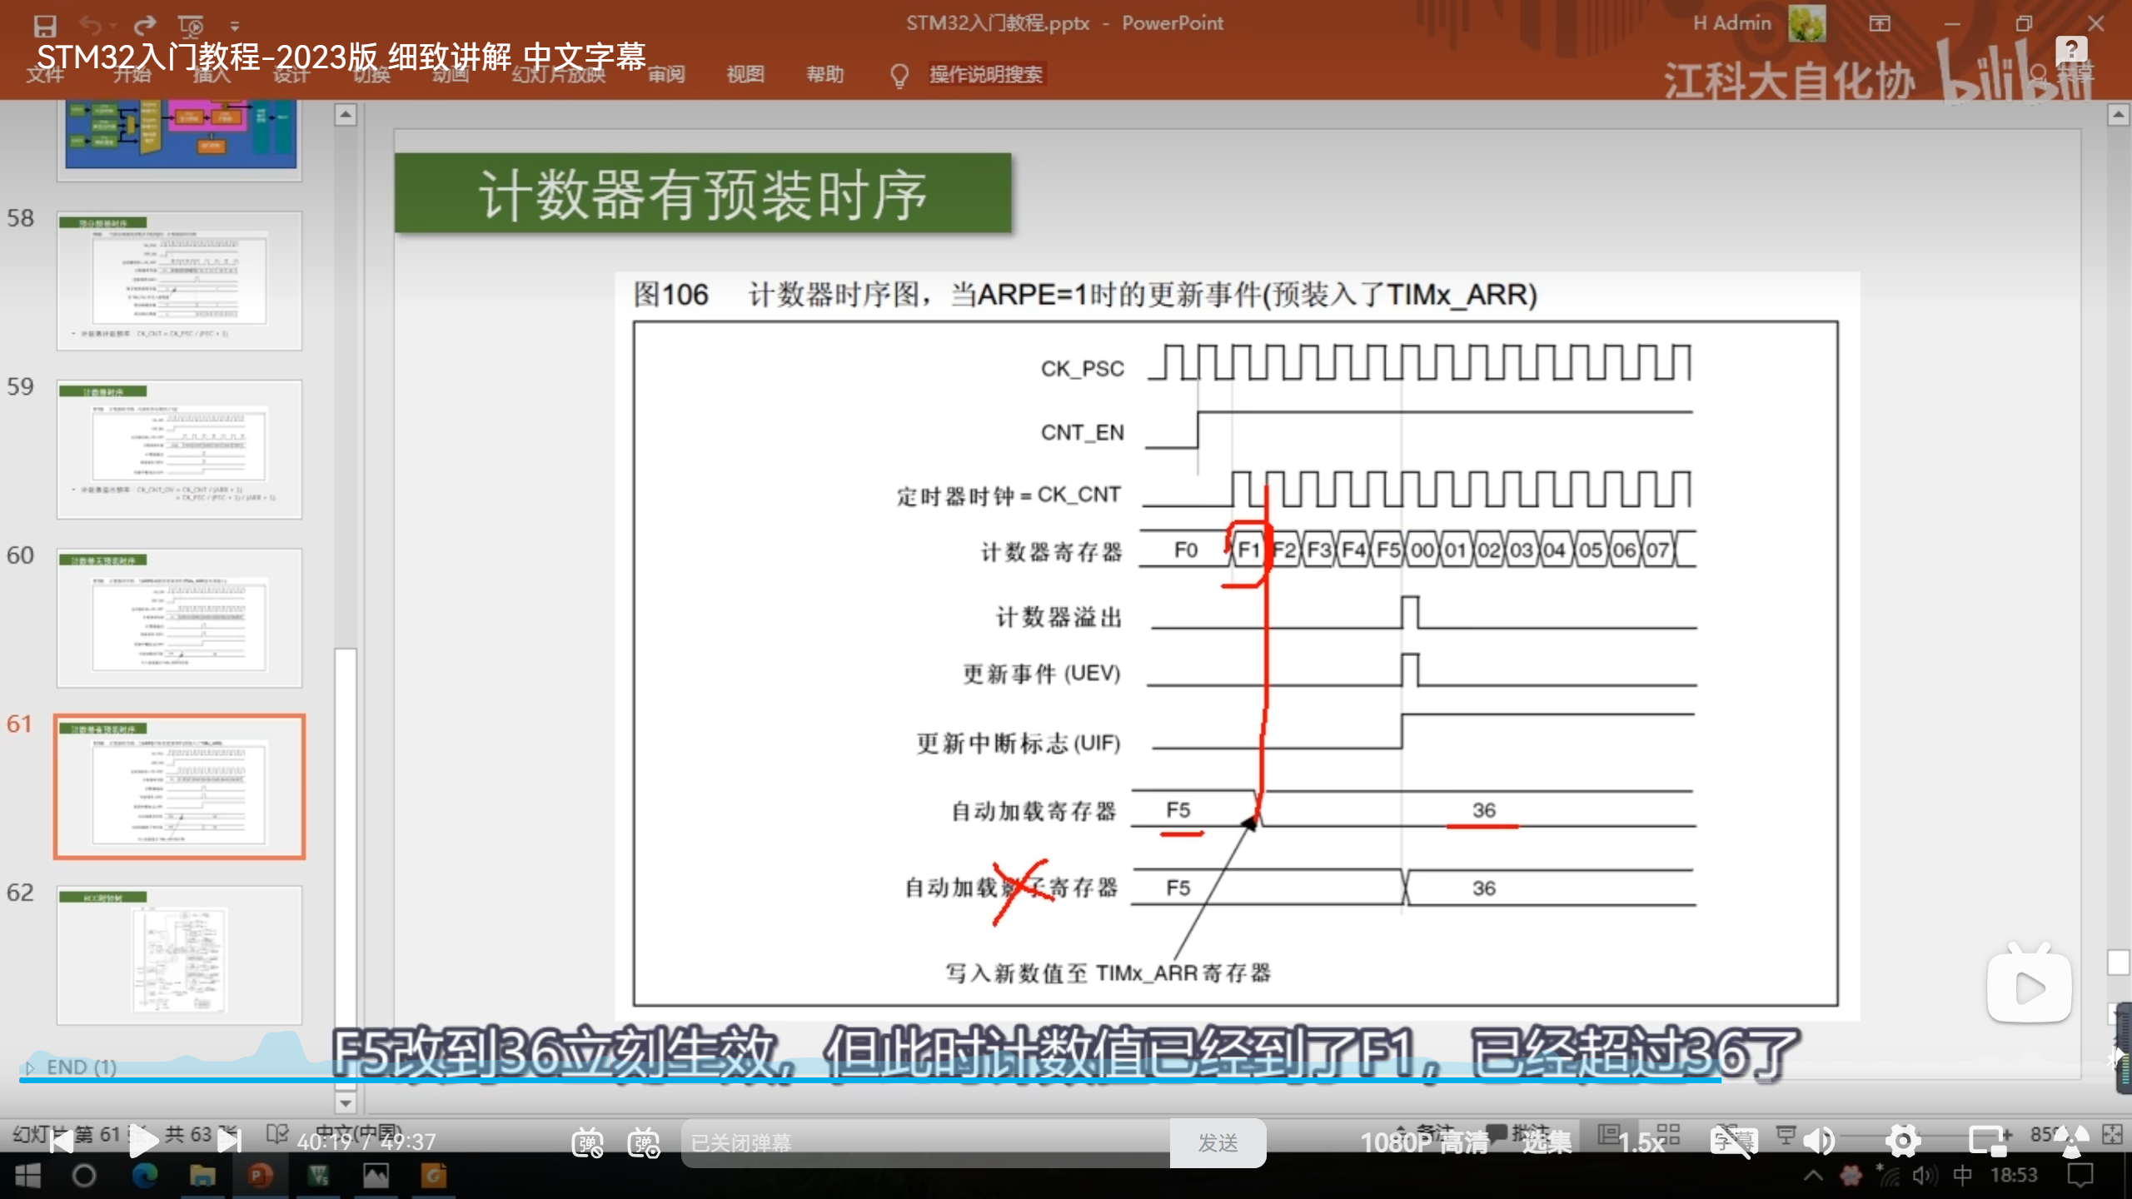Select slide 60 thumbnail
This screenshot has height=1199, width=2132.
point(179,618)
